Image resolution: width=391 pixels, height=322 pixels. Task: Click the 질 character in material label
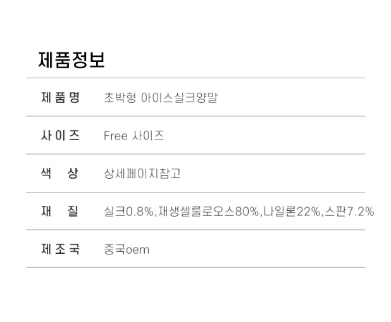tap(73, 211)
